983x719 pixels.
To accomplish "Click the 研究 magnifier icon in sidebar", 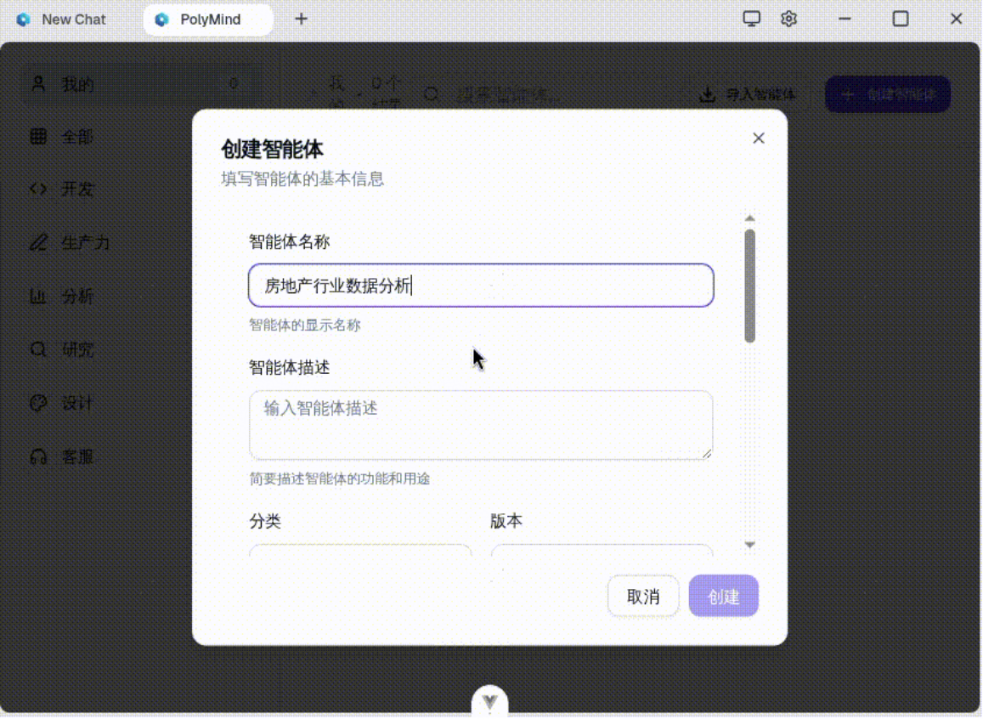I will click(38, 349).
